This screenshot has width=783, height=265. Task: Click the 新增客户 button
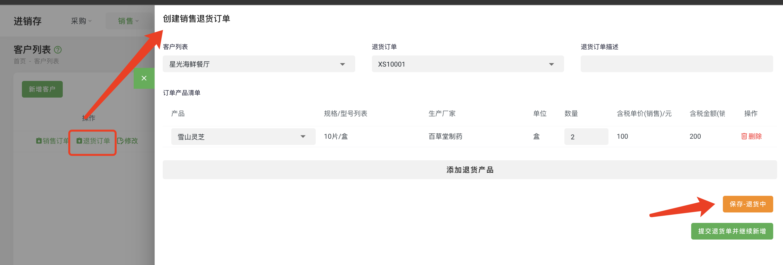coord(42,89)
